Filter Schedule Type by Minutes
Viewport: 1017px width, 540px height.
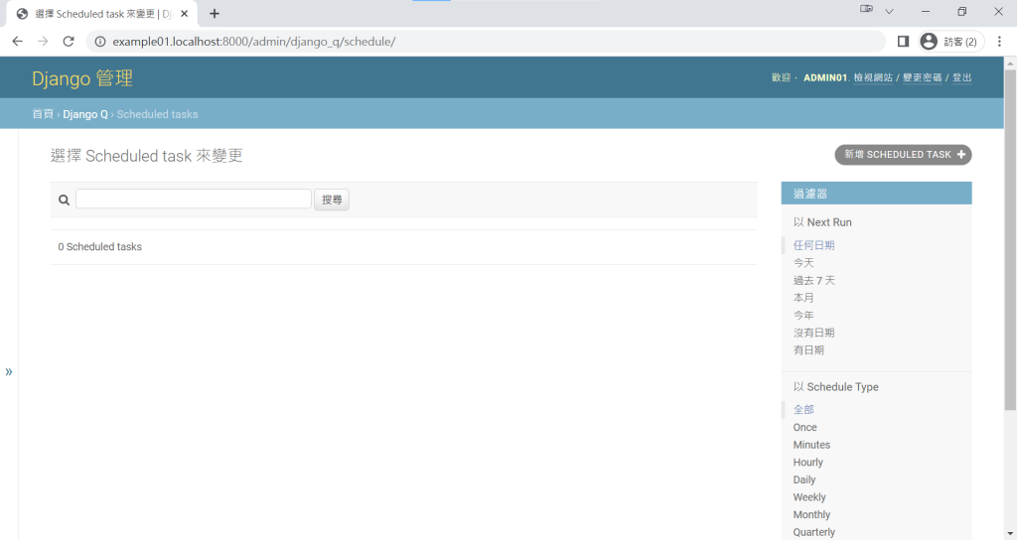811,445
